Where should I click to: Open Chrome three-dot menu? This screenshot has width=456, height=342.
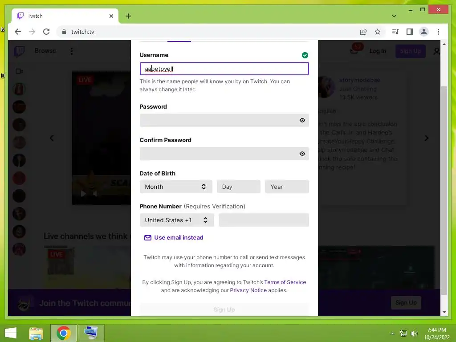[438, 32]
